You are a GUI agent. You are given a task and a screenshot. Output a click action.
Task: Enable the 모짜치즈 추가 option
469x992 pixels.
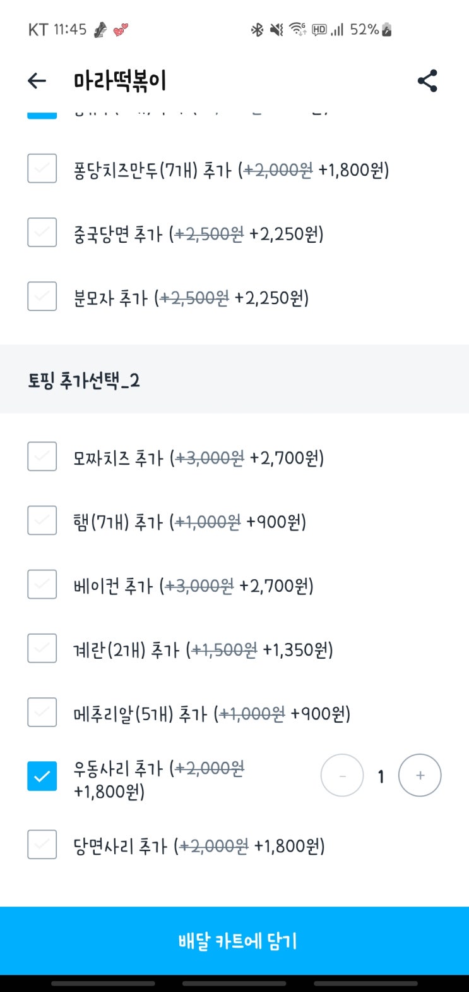pyautogui.click(x=42, y=456)
